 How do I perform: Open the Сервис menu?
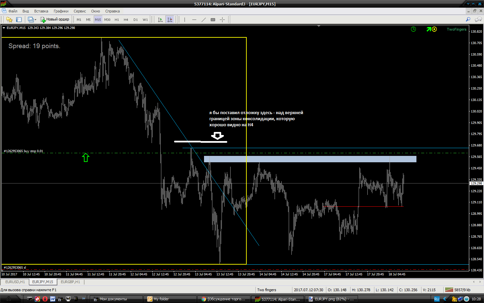coord(80,11)
